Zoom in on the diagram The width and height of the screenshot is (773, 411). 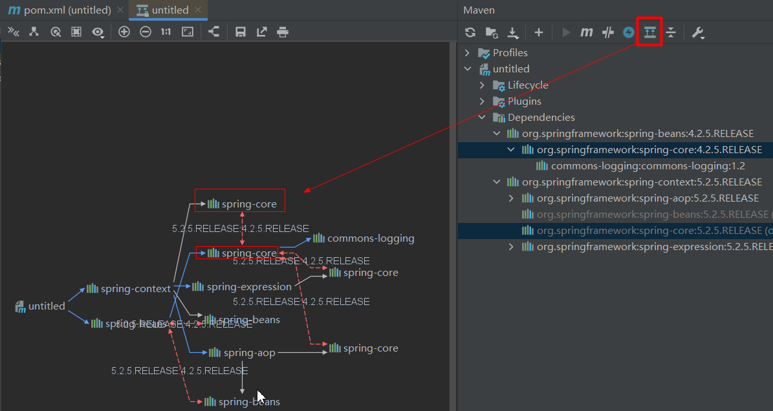coord(124,32)
